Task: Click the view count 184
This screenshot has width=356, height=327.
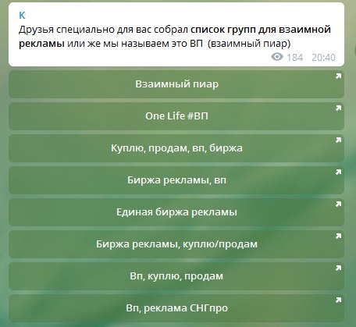Action: (295, 58)
